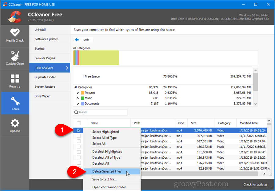Click the CCleaner logo in header
The height and width of the screenshot is (191, 275).
(15, 17)
